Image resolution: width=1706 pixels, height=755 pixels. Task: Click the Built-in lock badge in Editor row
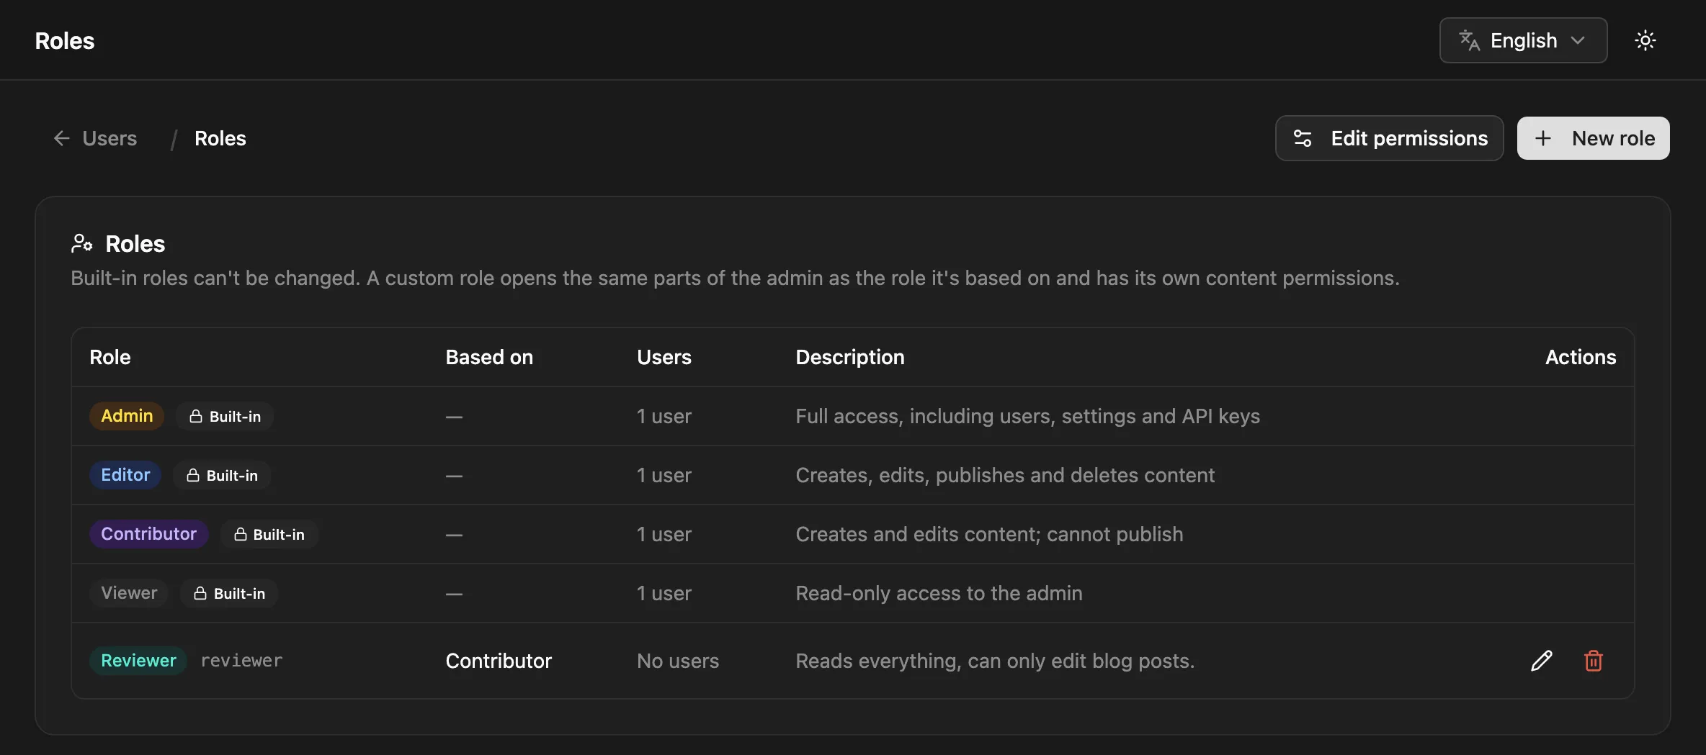pyautogui.click(x=222, y=475)
